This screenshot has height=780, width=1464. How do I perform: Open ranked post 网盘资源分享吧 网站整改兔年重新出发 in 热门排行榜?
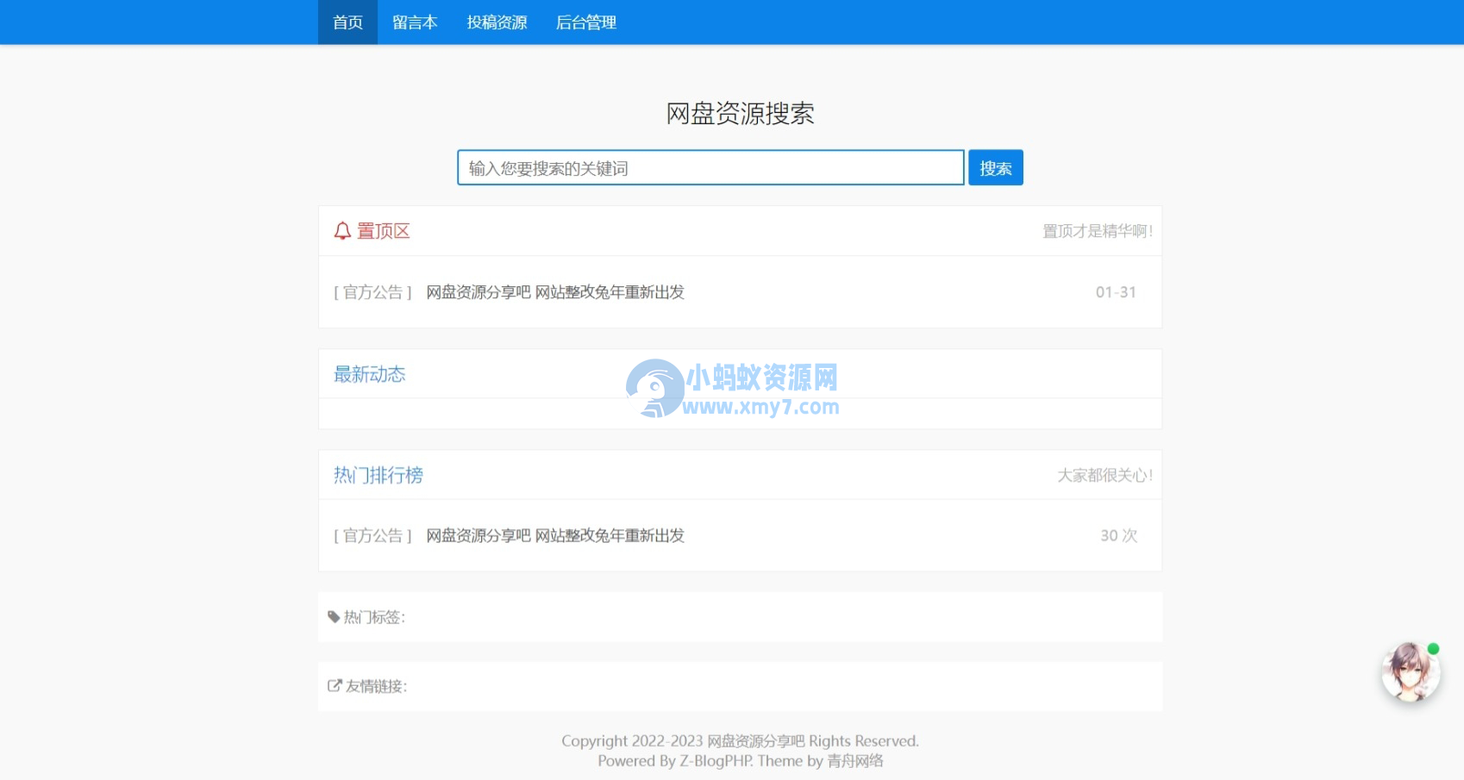[x=555, y=535]
